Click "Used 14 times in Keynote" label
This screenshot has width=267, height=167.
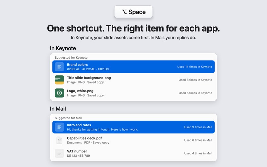pos(194,67)
